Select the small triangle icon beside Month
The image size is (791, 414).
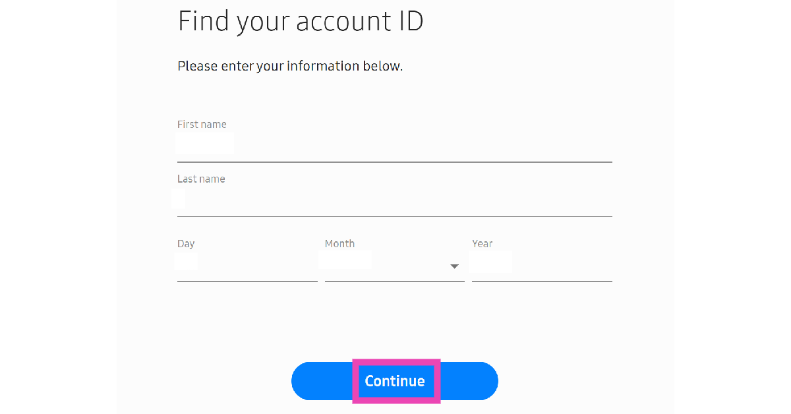(x=454, y=266)
